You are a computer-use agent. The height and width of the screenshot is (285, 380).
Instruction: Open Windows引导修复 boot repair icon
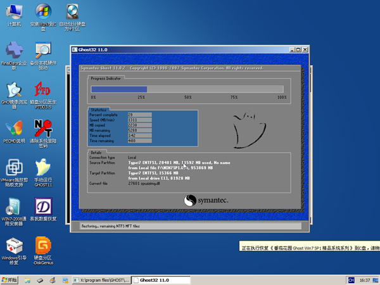(14, 246)
